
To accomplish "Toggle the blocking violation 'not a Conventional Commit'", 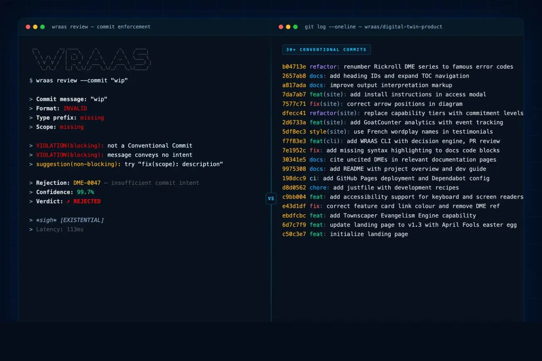I will coord(111,145).
